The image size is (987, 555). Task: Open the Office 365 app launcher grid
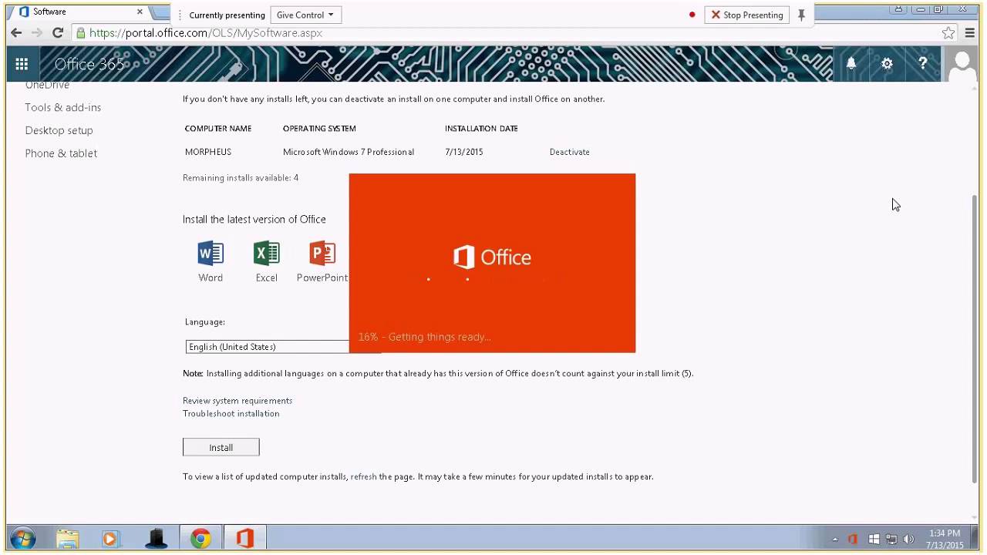22,64
